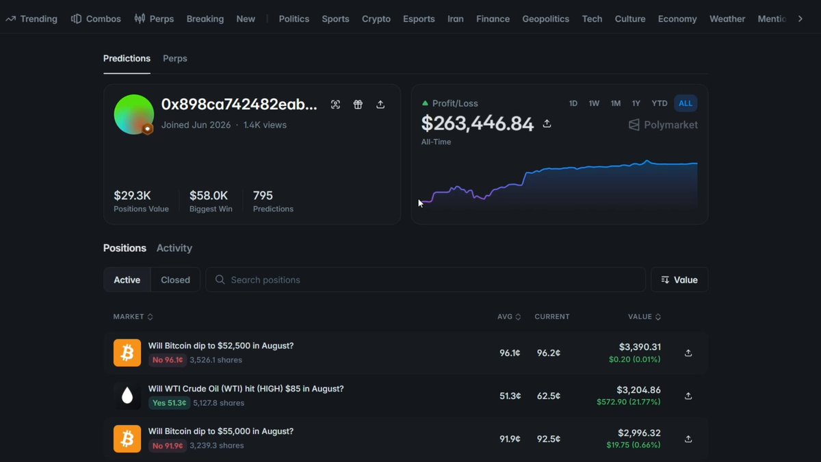Open the Geopolitics category
Viewport: 821px width, 462px height.
[546, 18]
